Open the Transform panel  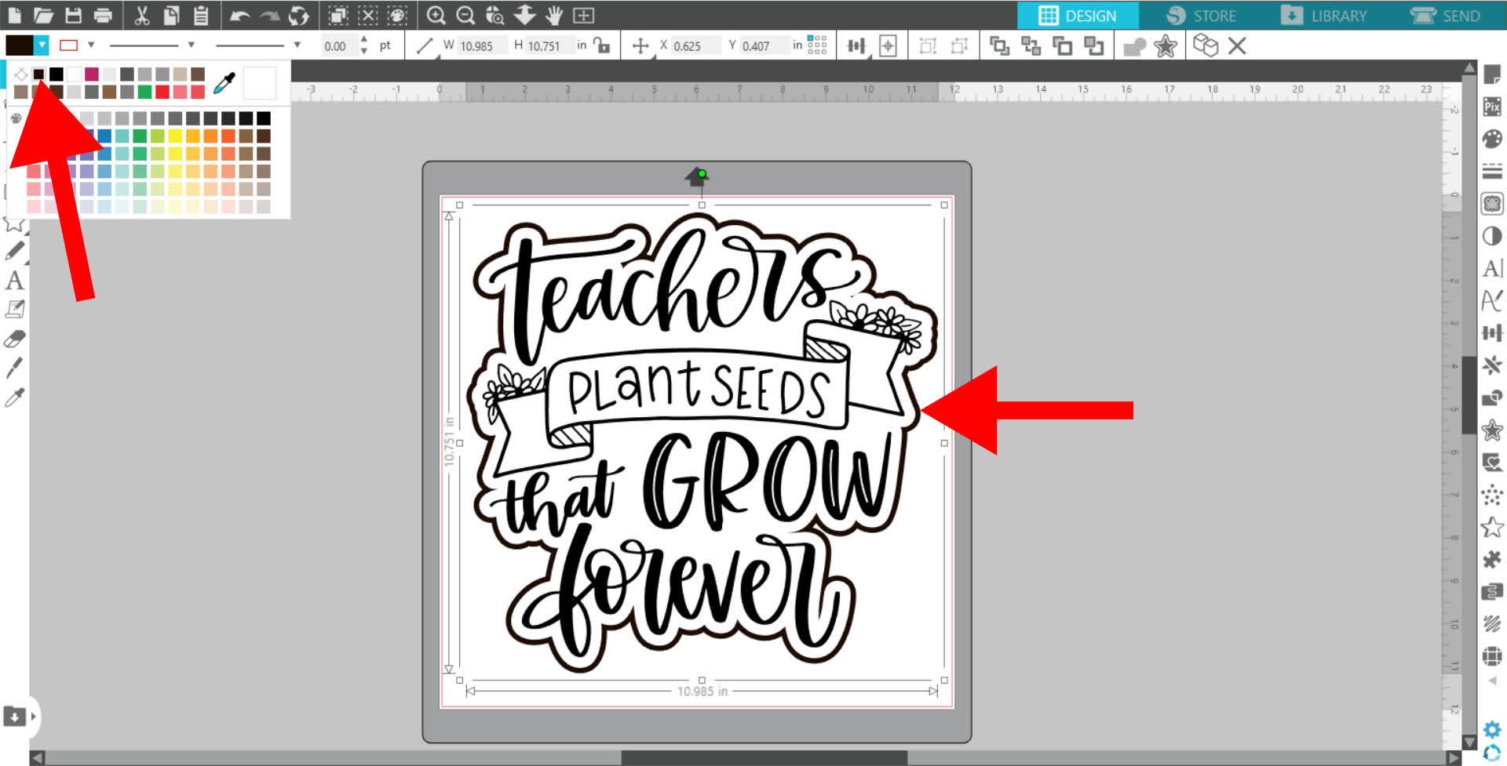[x=1491, y=332]
